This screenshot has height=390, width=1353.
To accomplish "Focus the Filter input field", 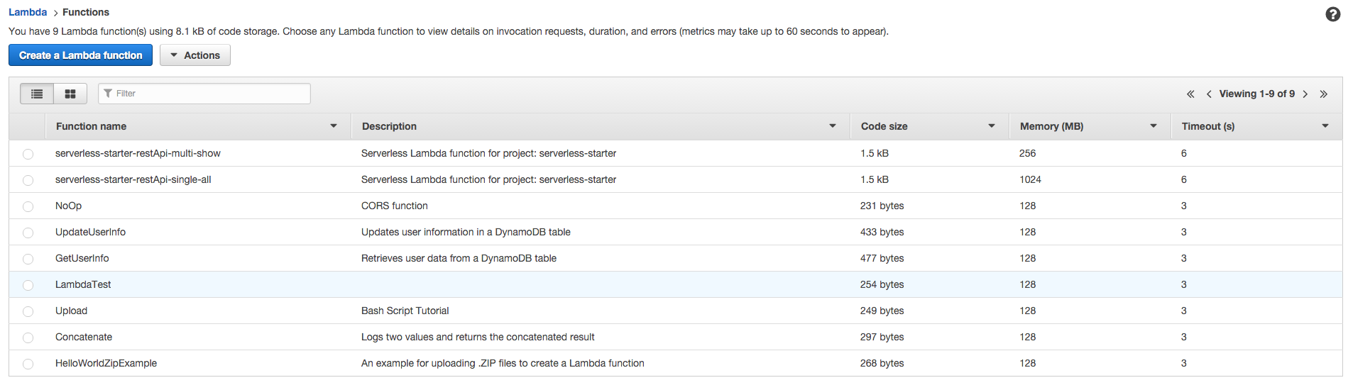I will coord(204,94).
